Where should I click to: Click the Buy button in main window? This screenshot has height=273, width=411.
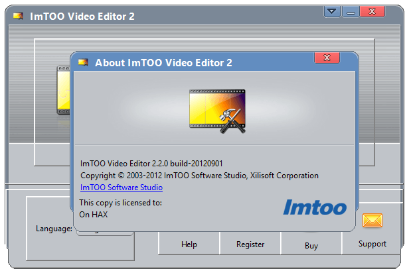click(x=311, y=245)
